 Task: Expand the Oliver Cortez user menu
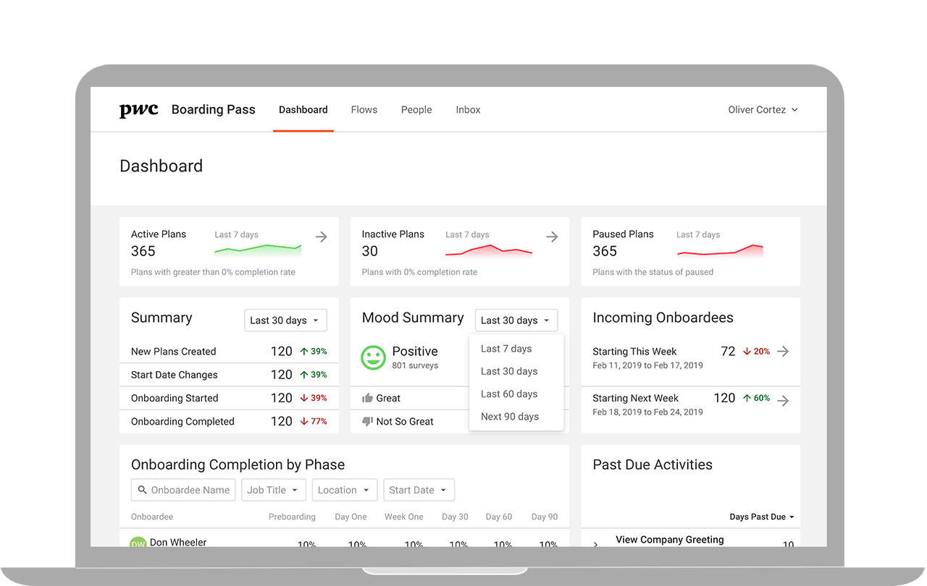(x=763, y=110)
